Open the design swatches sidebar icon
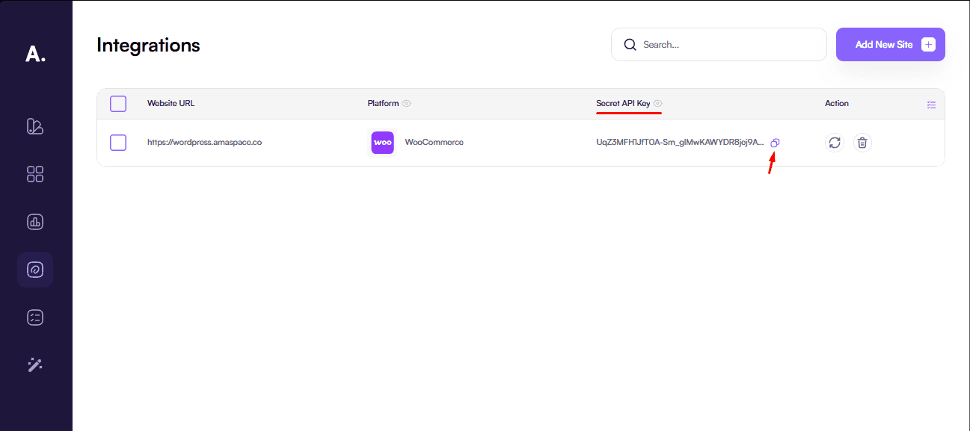Screen dimensions: 970x431 35,126
